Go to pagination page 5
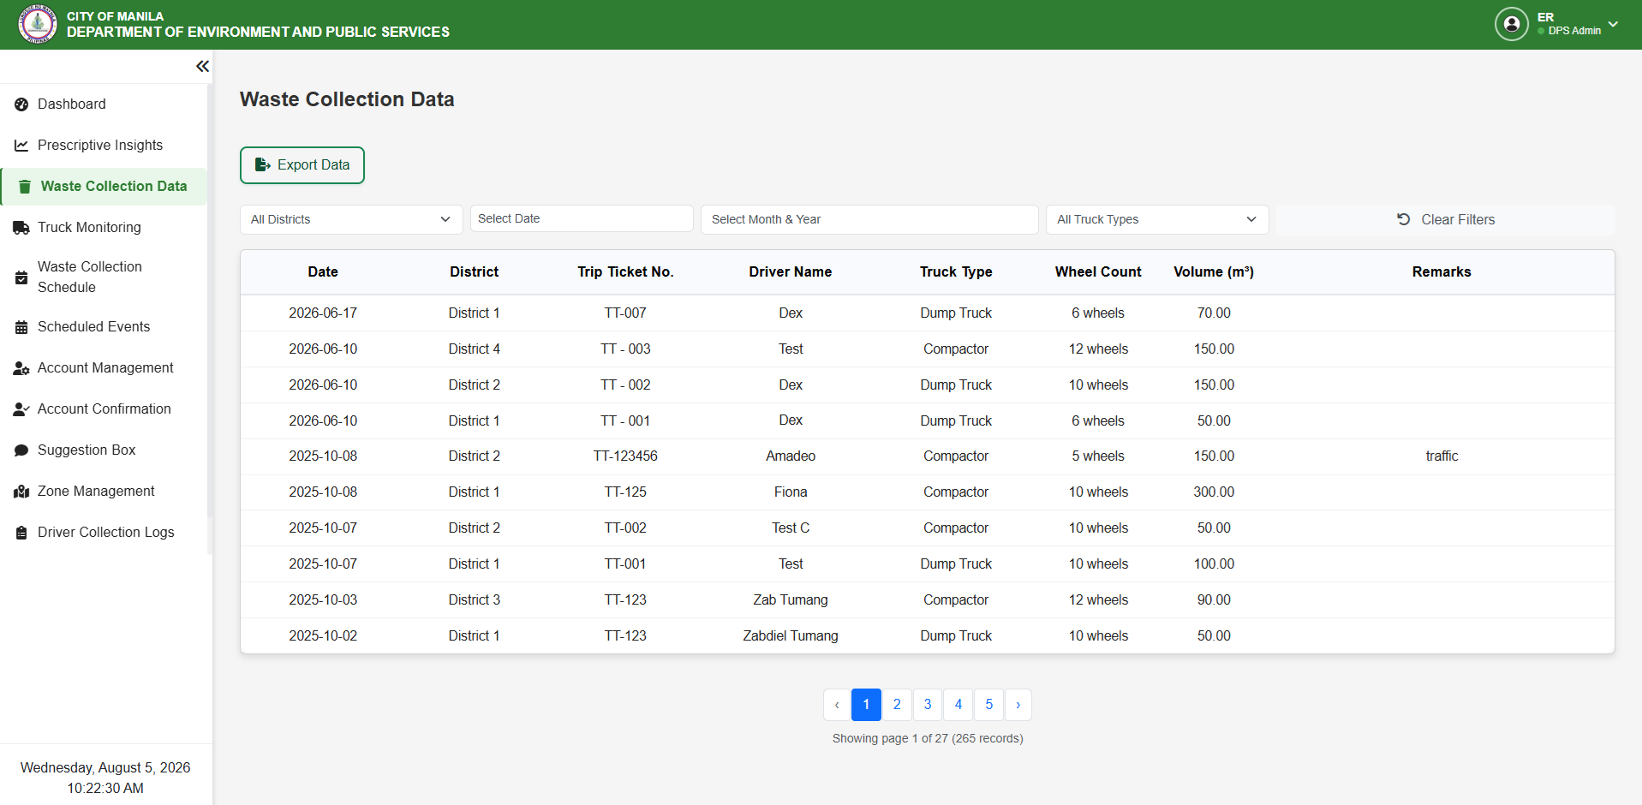The image size is (1642, 805). pyautogui.click(x=989, y=705)
